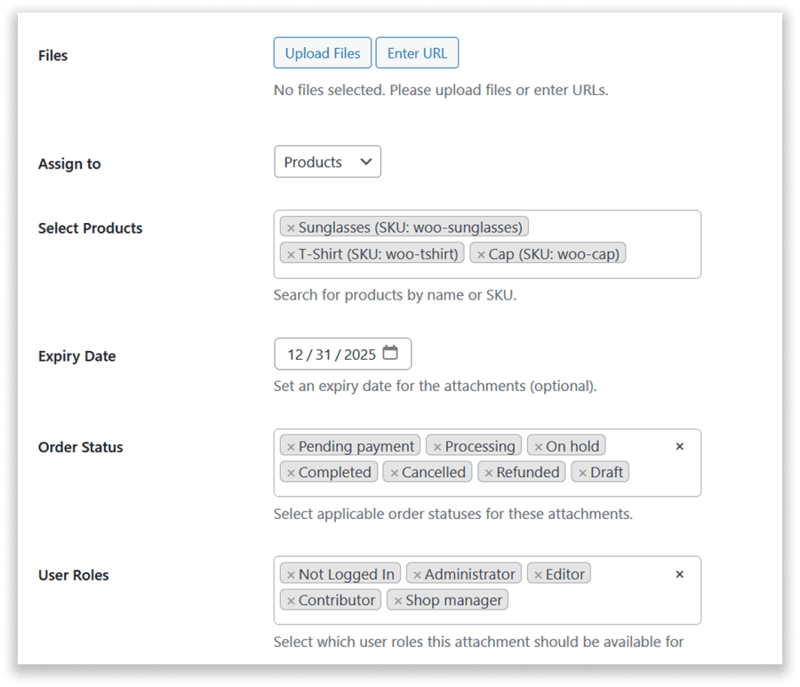Remove the Refunded status tag
The width and height of the screenshot is (800, 687).
click(489, 473)
